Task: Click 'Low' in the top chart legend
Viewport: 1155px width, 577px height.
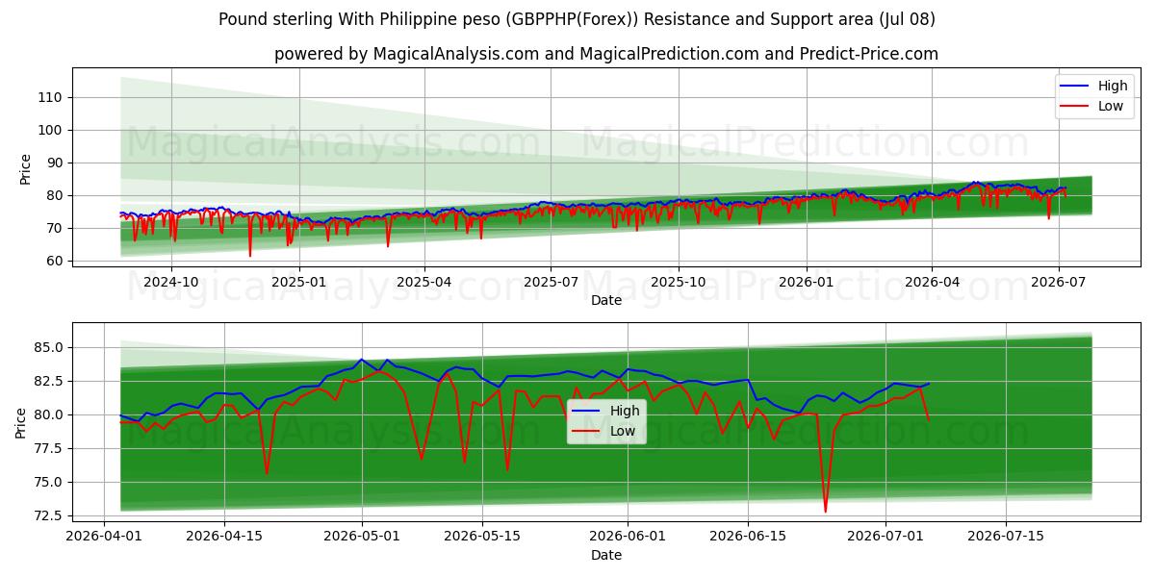Action: coord(1111,106)
